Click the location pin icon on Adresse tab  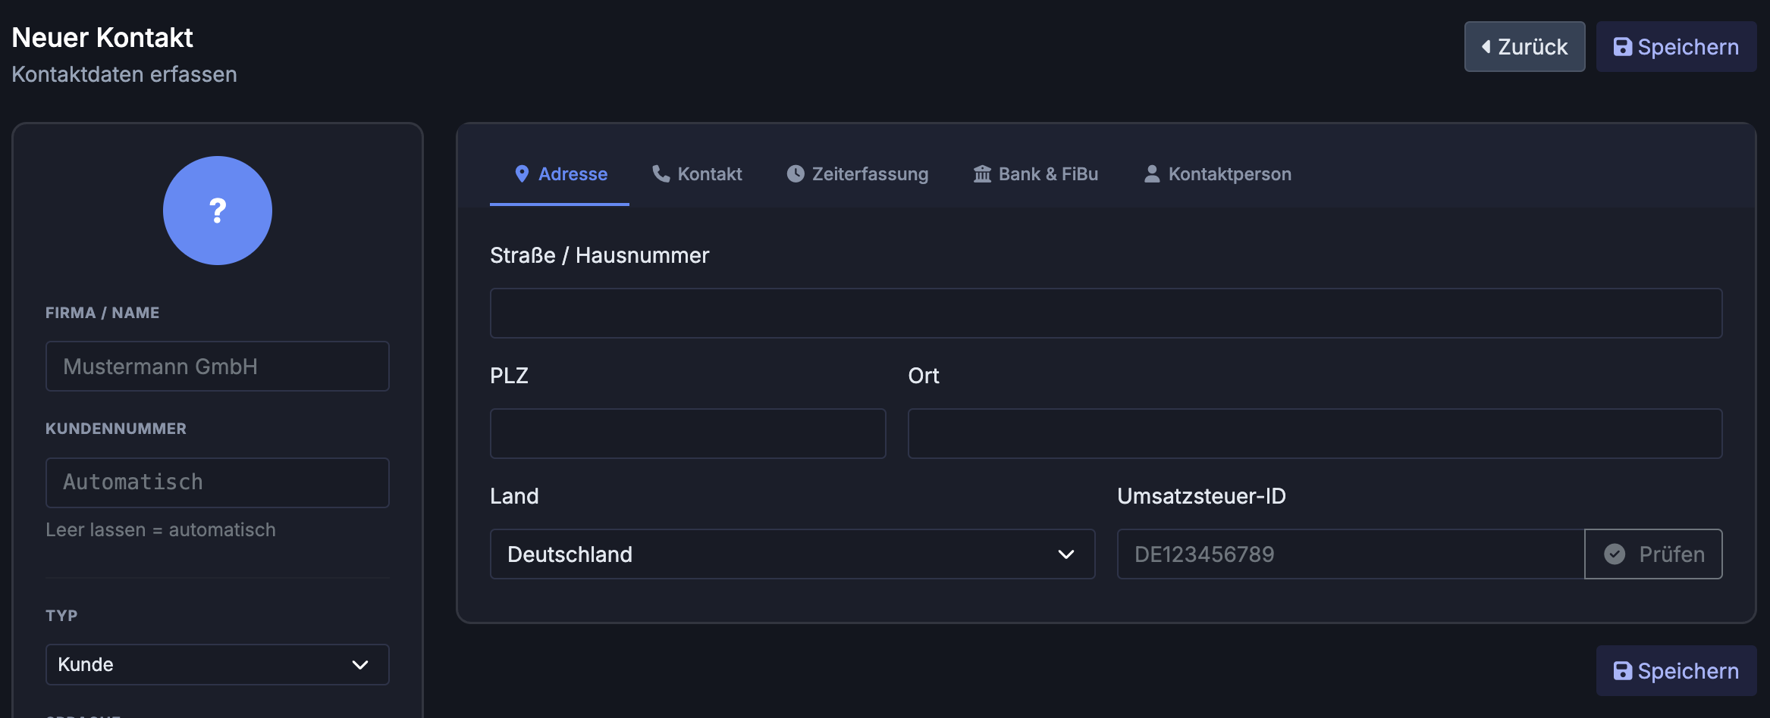pyautogui.click(x=522, y=173)
